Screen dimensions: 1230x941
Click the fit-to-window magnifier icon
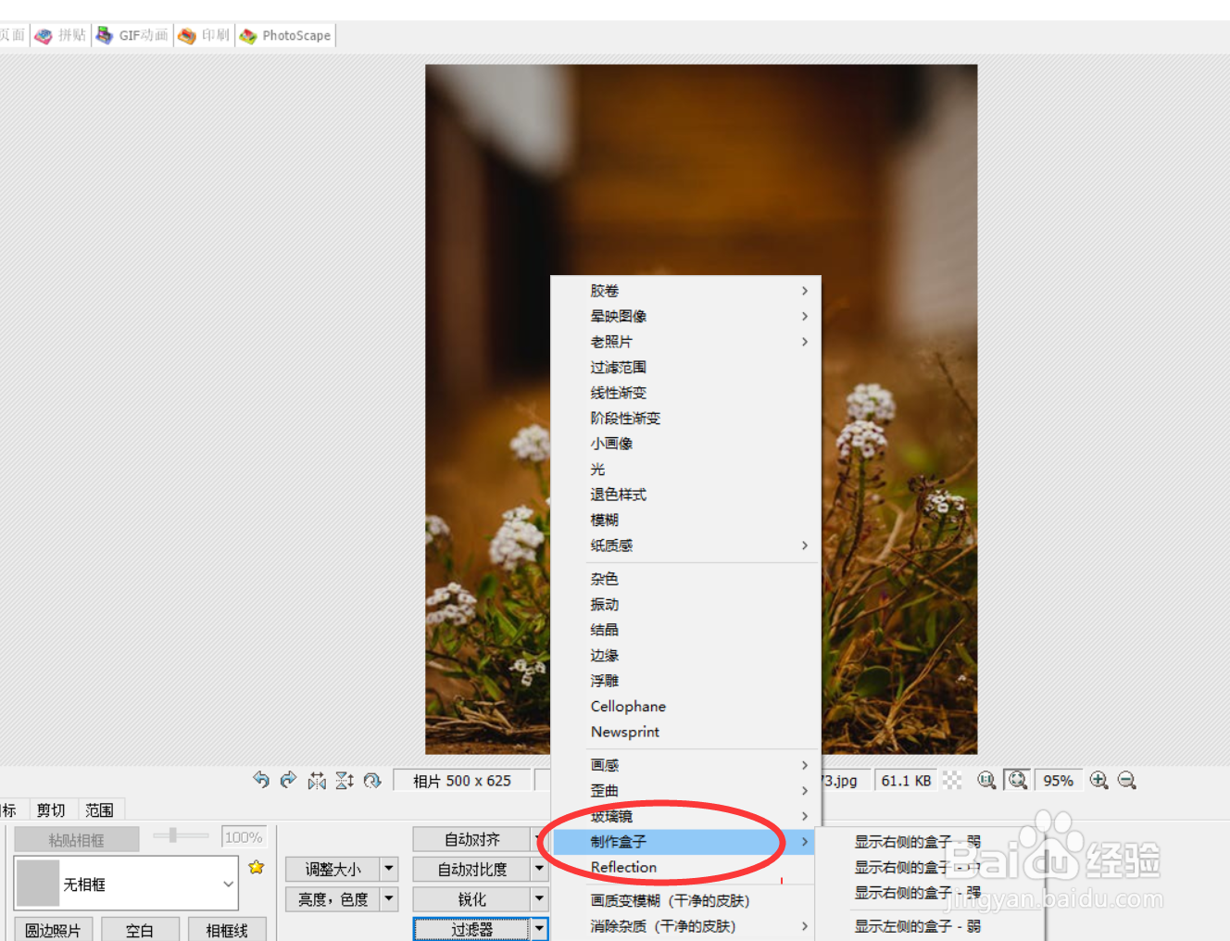tap(1017, 780)
